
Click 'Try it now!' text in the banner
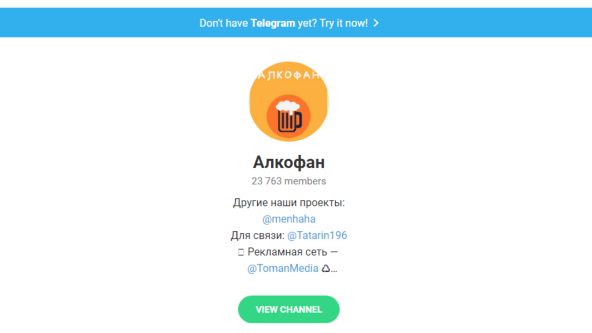tap(343, 23)
